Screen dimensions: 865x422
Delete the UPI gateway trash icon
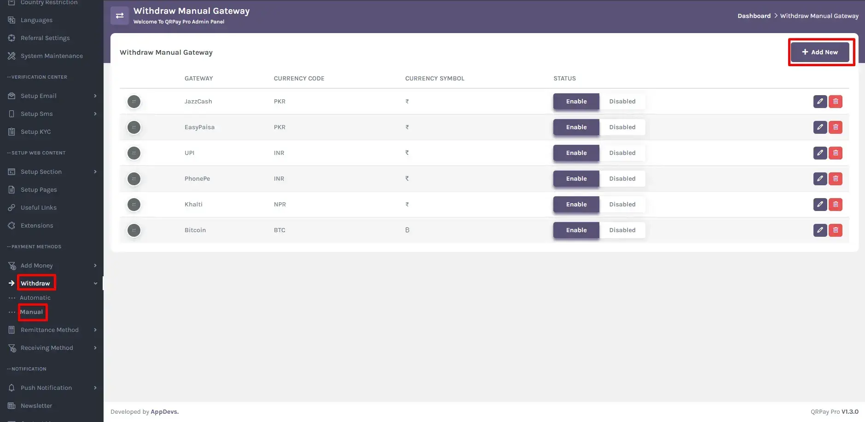(836, 153)
